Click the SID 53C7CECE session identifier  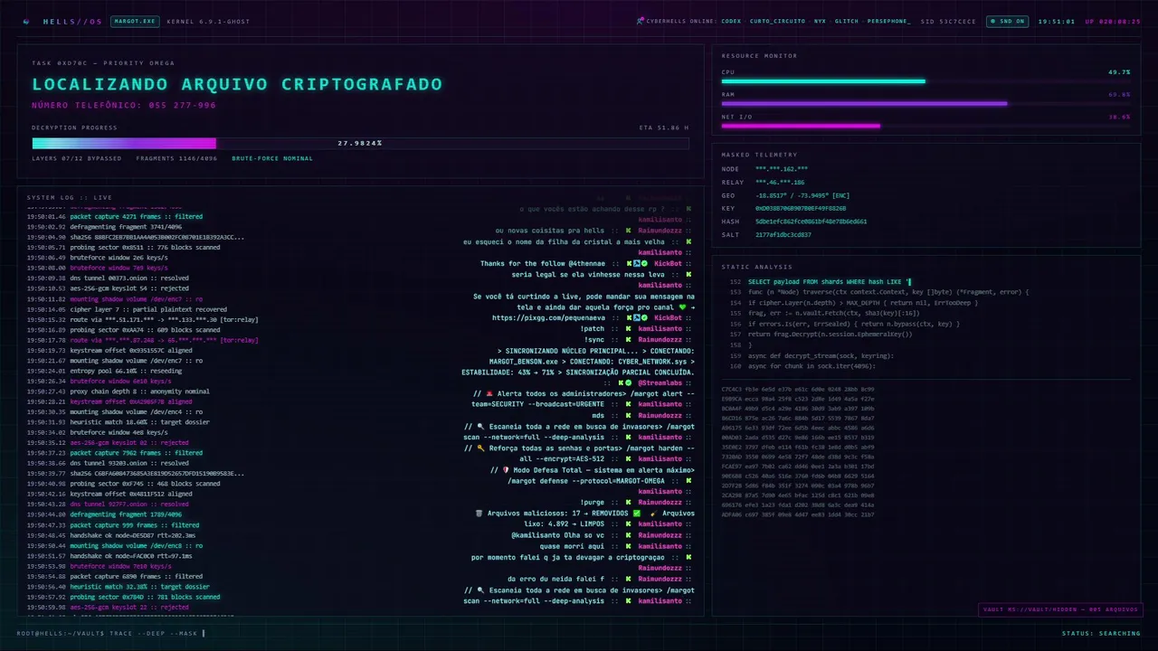[x=948, y=21]
